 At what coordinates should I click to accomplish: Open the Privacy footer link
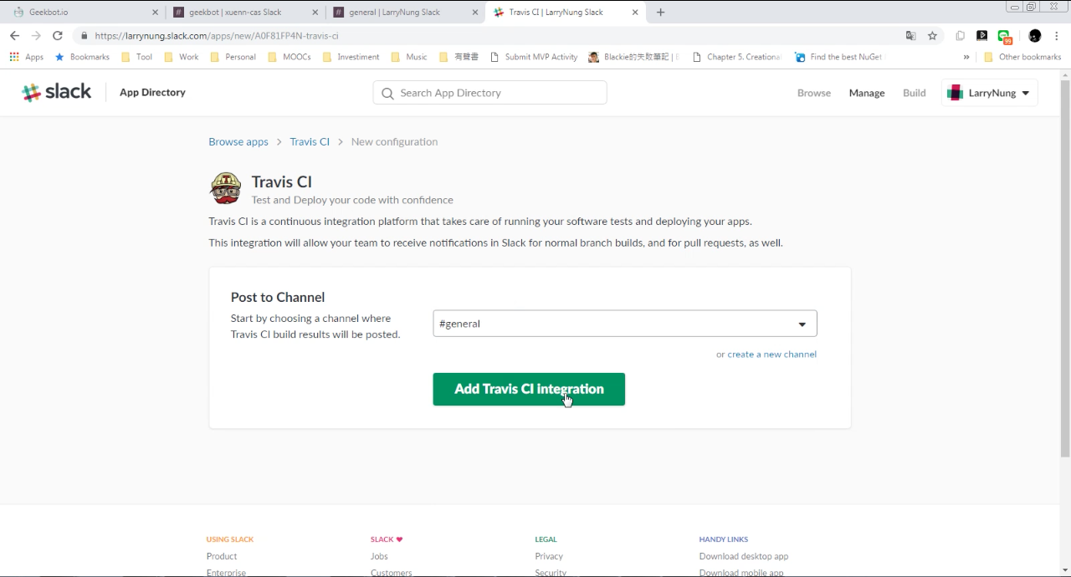(549, 556)
